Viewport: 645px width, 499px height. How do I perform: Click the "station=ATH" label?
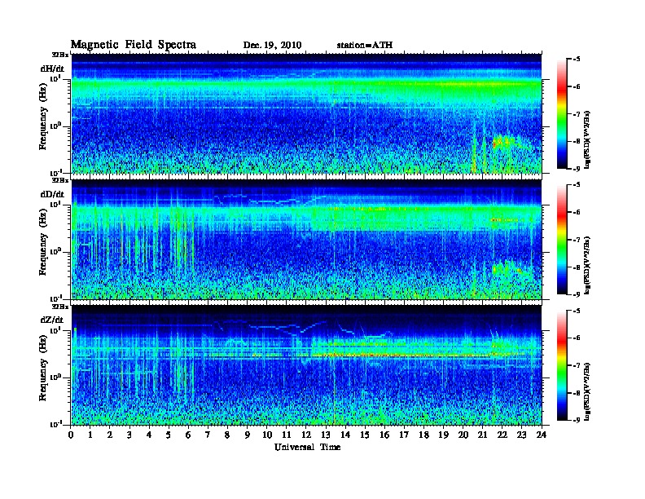point(365,45)
